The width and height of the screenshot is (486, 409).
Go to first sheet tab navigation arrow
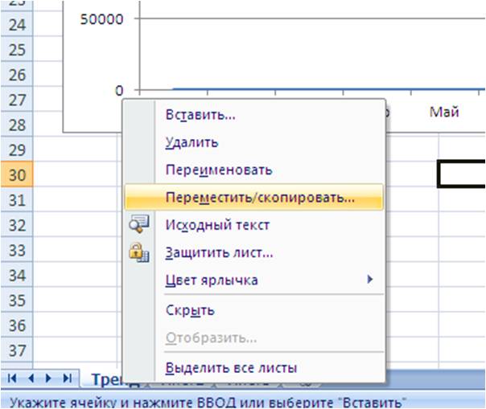click(x=12, y=378)
